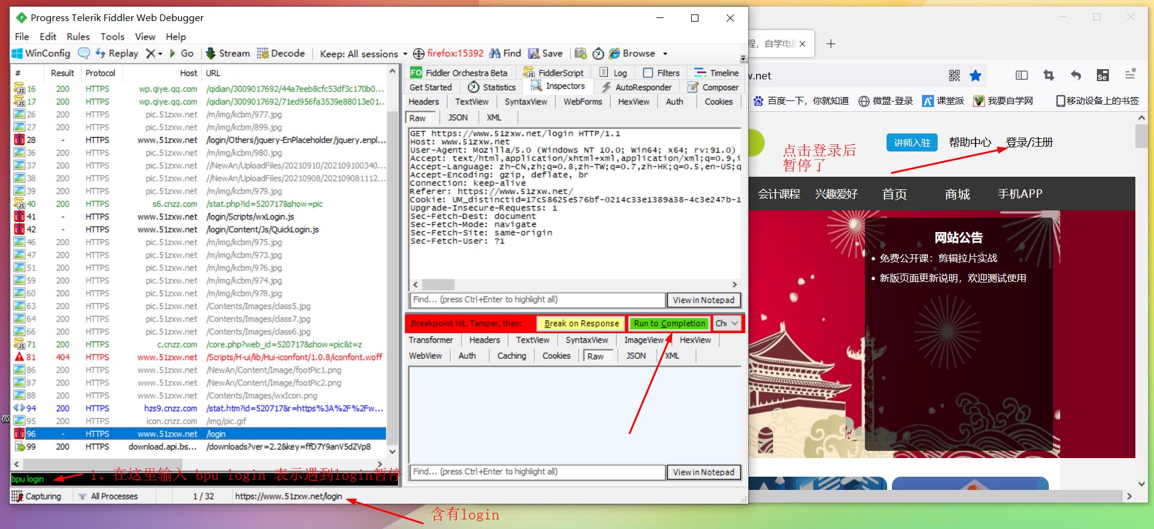
Task: Open the ImageView response tab
Action: coord(644,340)
